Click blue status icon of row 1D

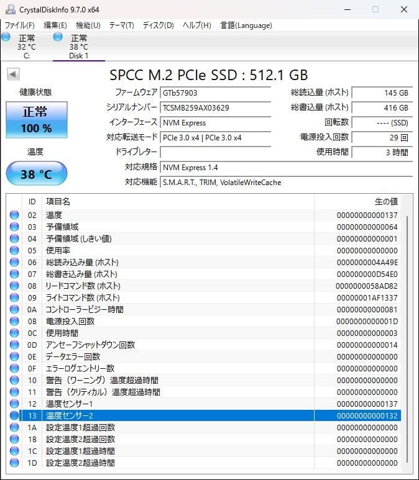click(x=14, y=463)
